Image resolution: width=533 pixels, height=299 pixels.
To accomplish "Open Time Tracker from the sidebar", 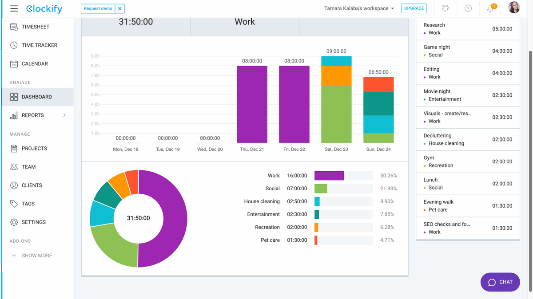I will click(39, 45).
